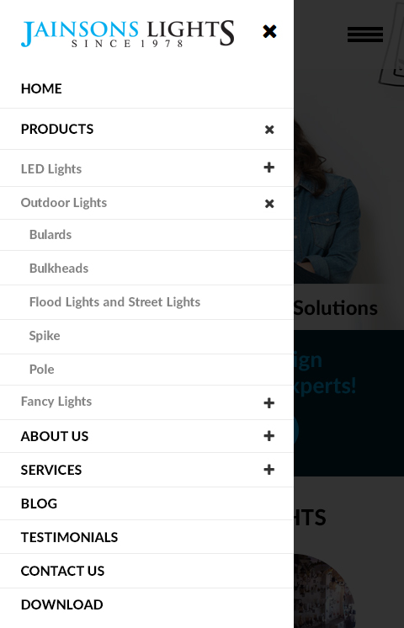Expand the Services submenu
Viewport: 404px width, 628px height.
pos(269,470)
